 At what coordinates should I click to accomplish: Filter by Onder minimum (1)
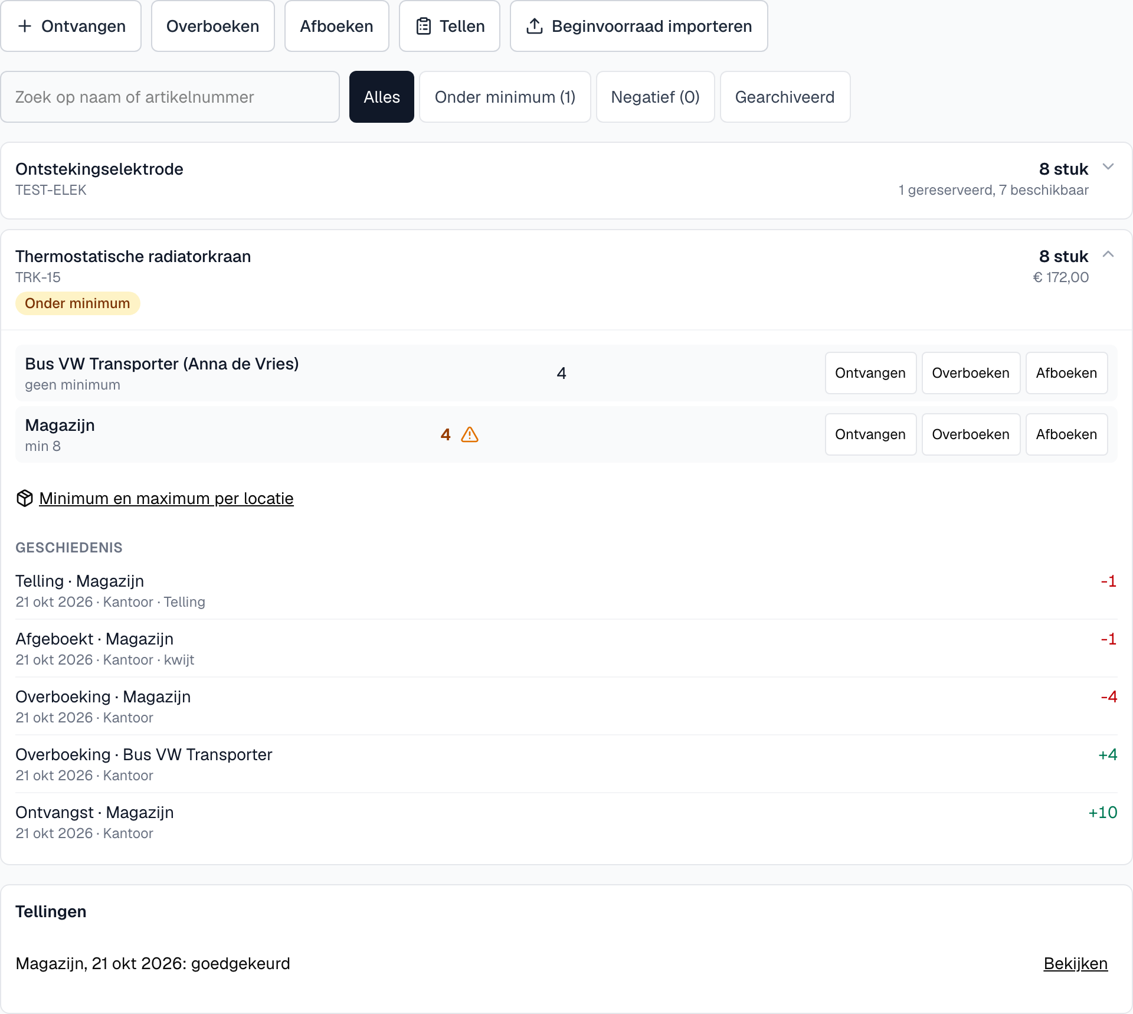coord(505,97)
